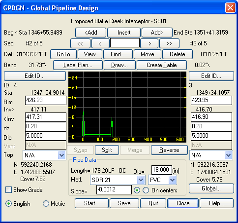
Task: Click the Reverse button
Action: tap(169, 150)
